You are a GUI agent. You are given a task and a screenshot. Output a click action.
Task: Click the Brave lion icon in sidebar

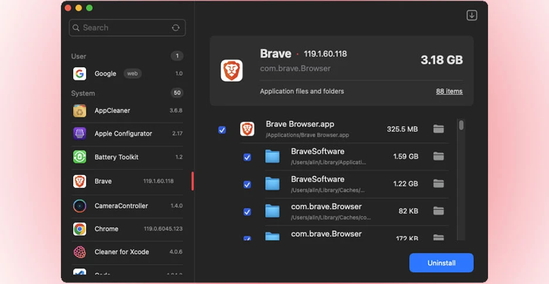click(80, 181)
